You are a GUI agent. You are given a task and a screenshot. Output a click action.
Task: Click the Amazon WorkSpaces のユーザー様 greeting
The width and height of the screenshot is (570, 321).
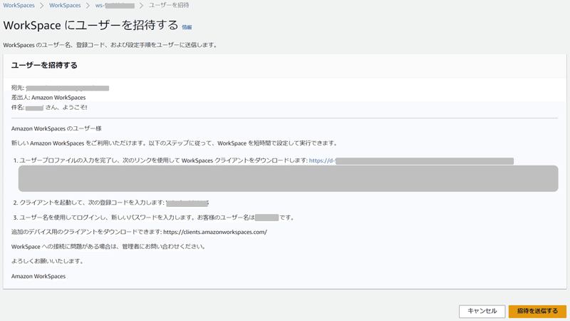pos(56,128)
